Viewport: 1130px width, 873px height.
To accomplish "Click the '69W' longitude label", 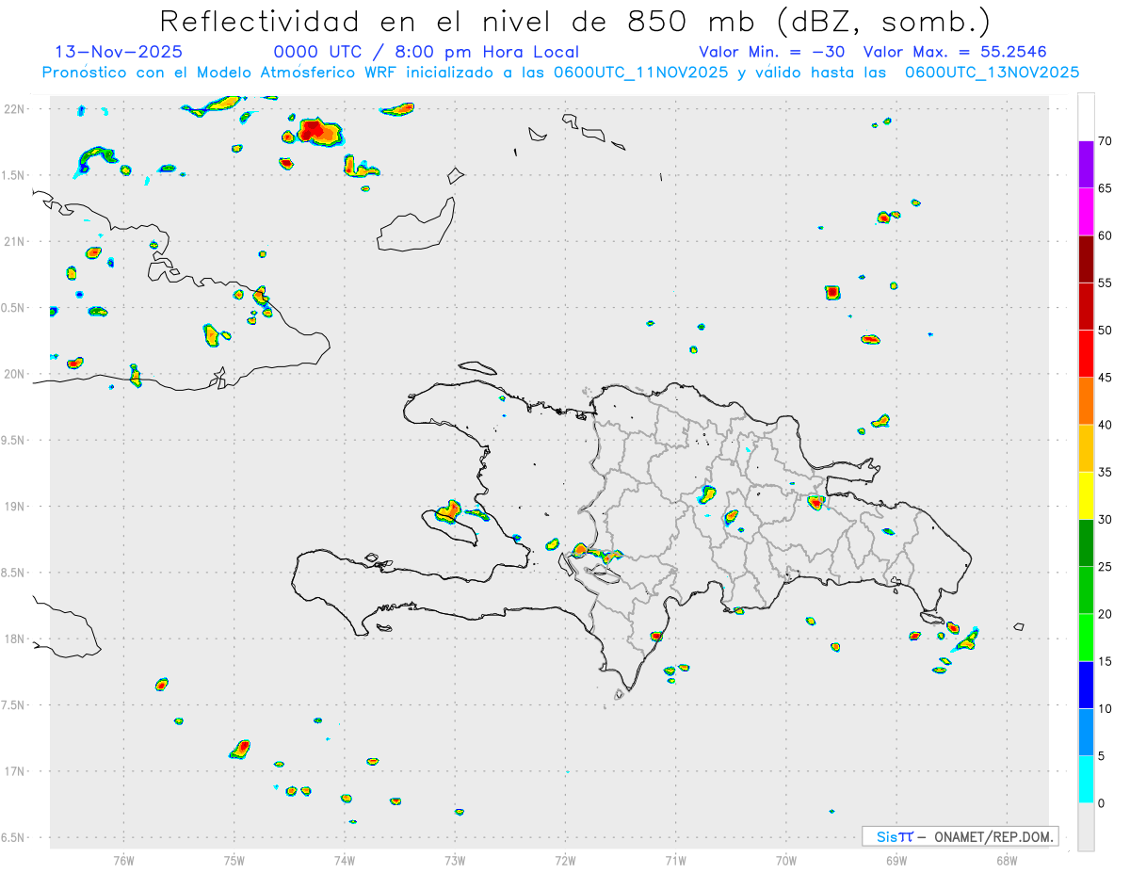I will [x=896, y=860].
